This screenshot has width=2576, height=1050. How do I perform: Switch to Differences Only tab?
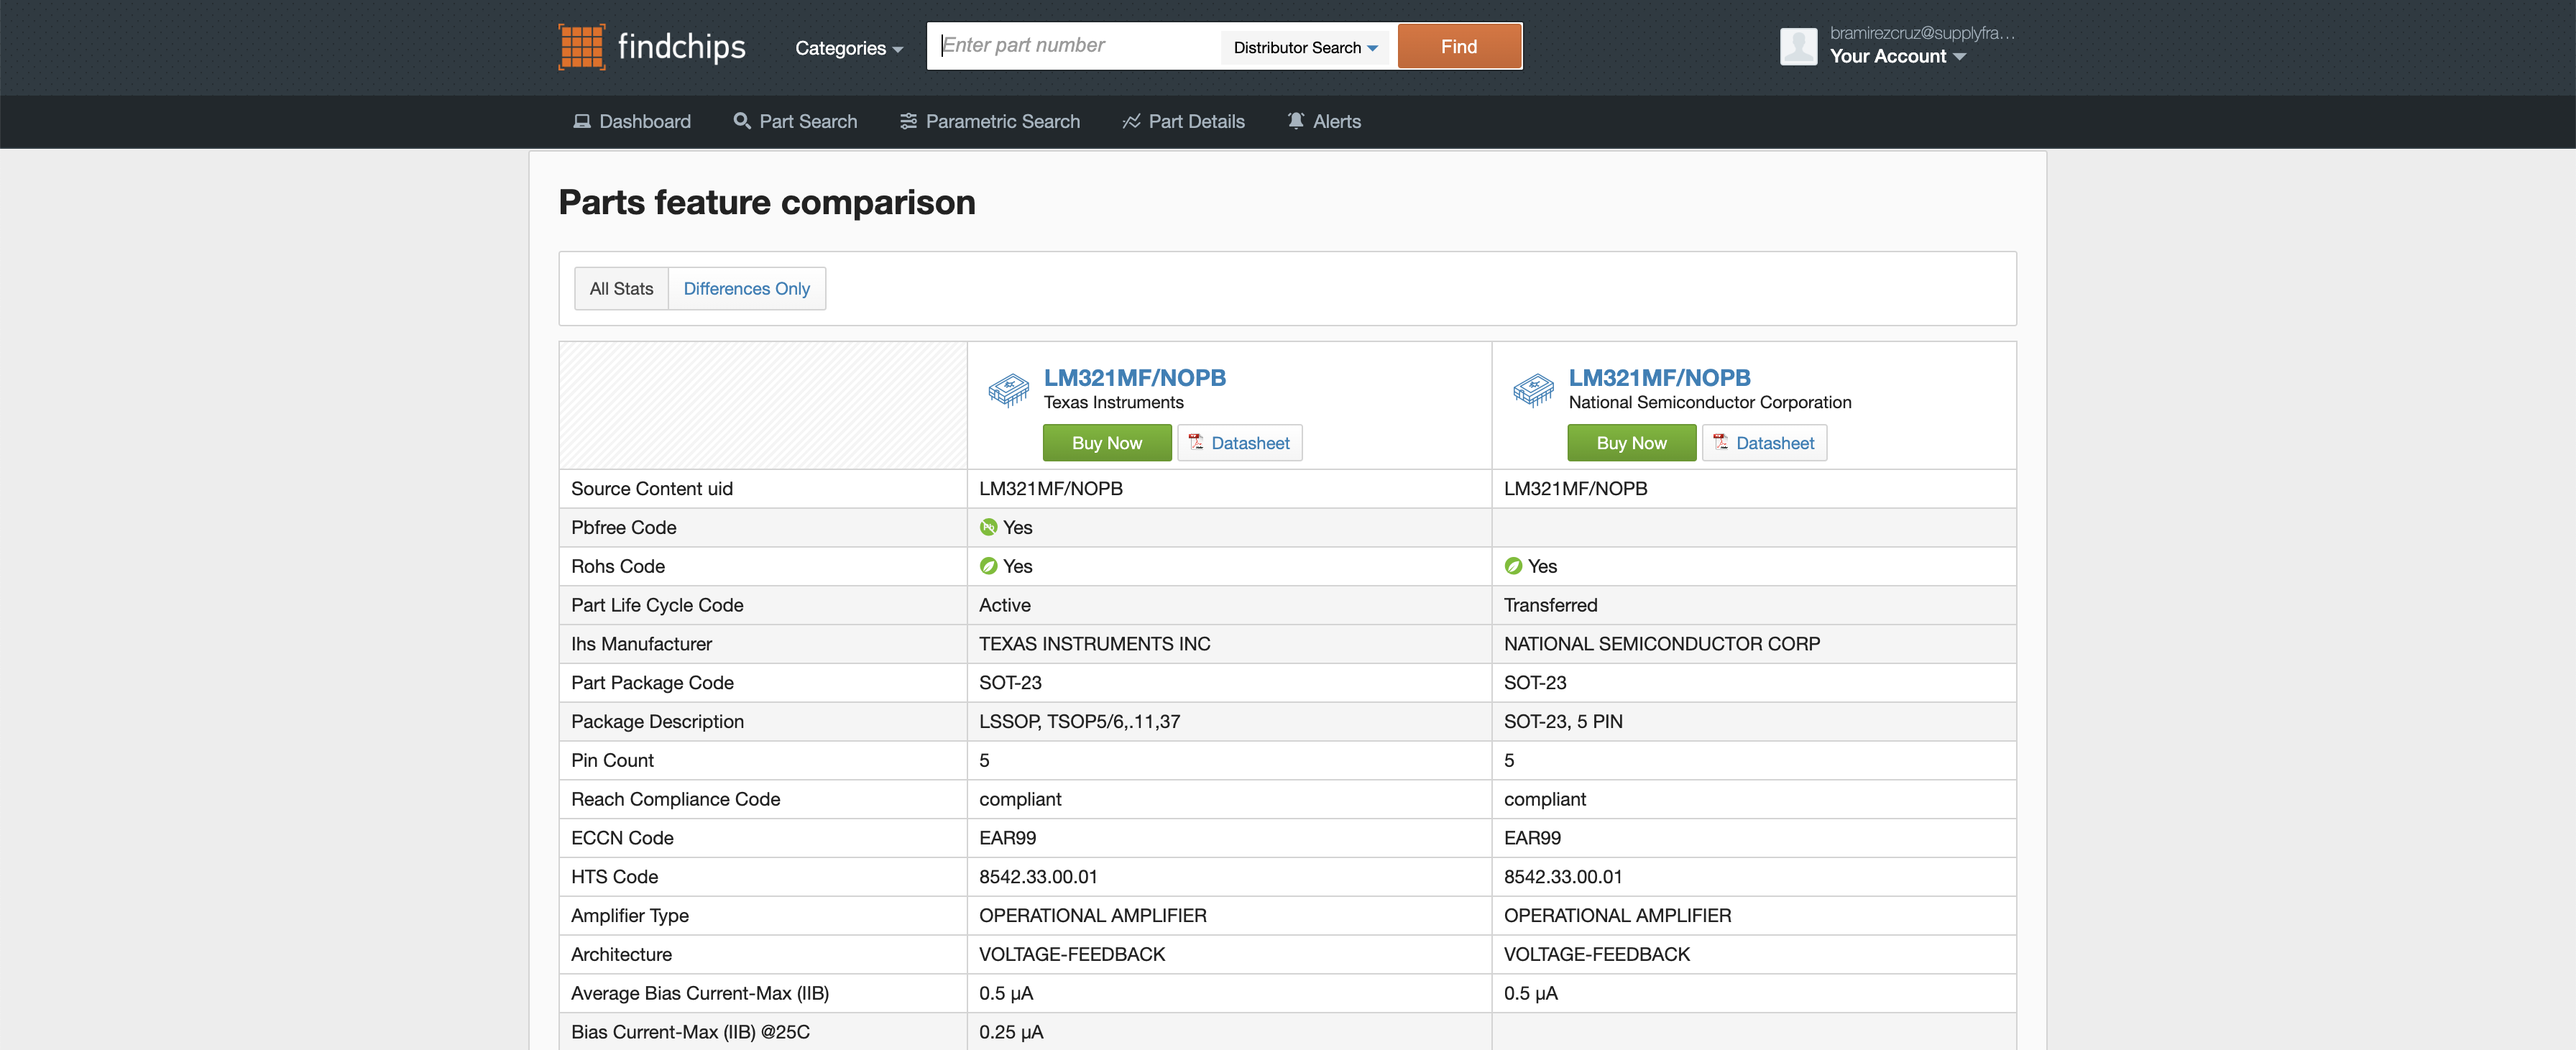point(746,288)
